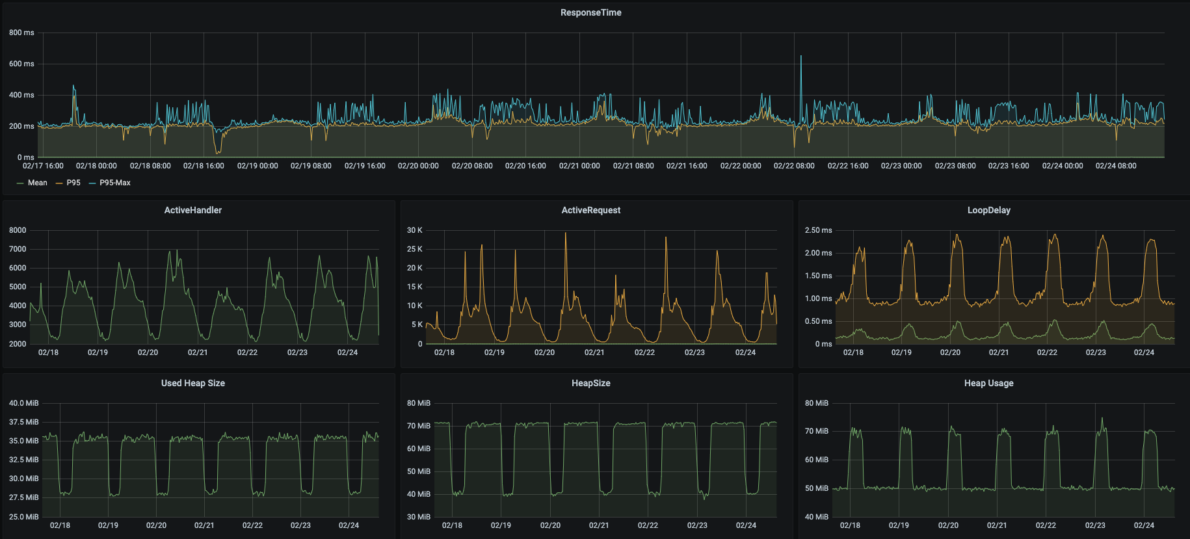
Task: Click the 02/17 16:00 time label in ResponseTime
Action: click(x=43, y=166)
